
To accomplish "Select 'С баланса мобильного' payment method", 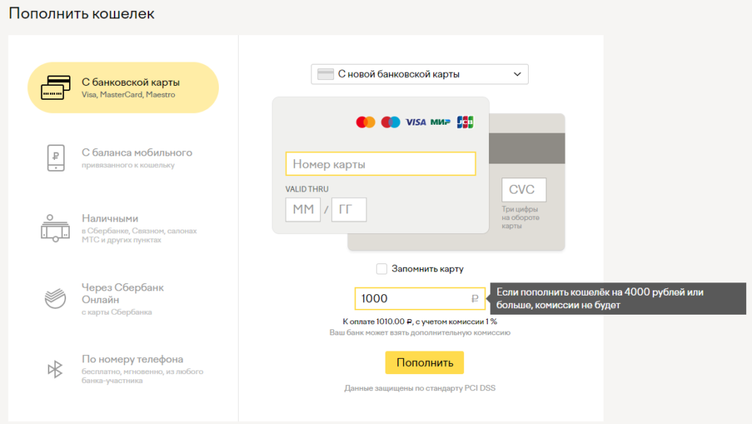I will (x=137, y=153).
